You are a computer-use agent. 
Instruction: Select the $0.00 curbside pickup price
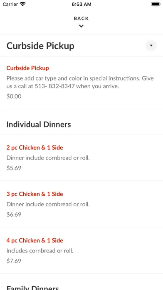(x=14, y=96)
